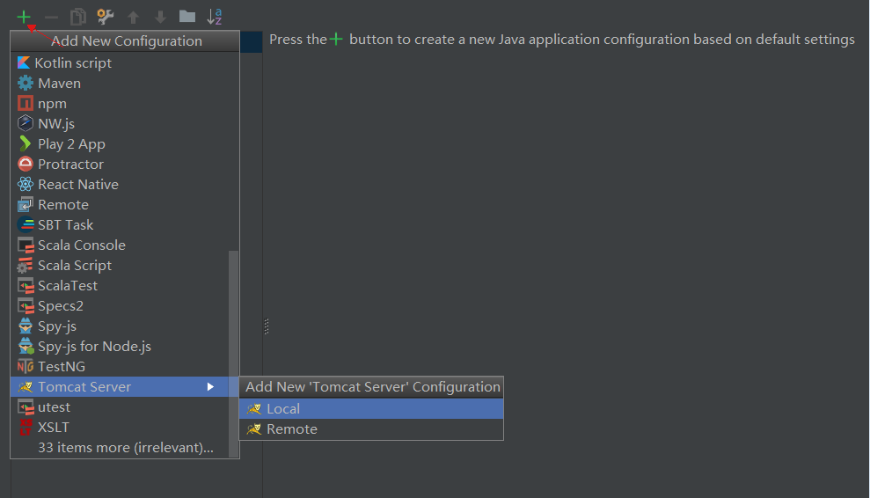The image size is (870, 498).
Task: Choose React Native configuration type
Action: pos(120,184)
